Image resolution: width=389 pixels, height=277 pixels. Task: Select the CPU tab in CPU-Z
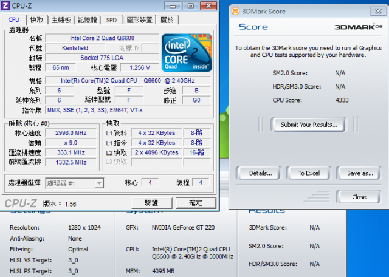[x=14, y=20]
